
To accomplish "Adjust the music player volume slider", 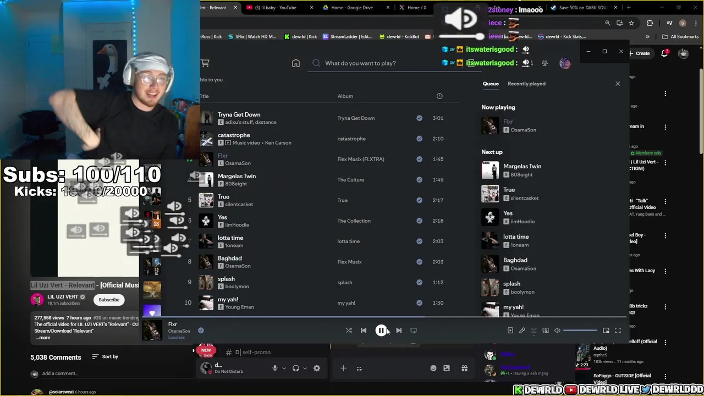I will pyautogui.click(x=580, y=331).
